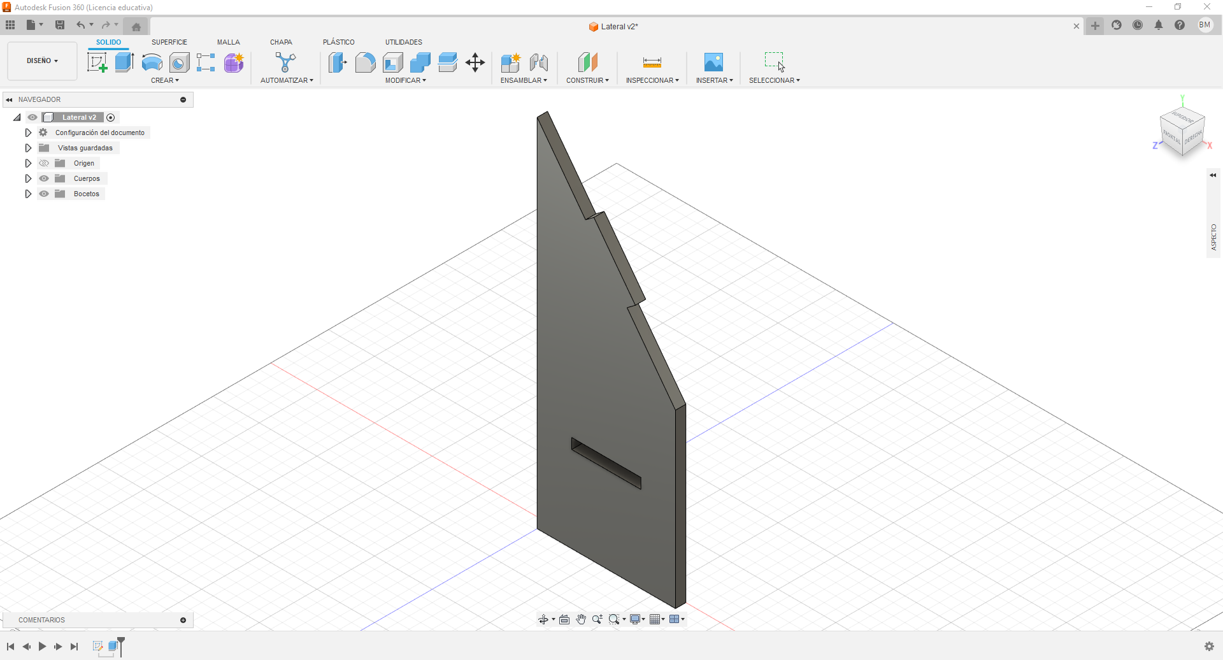
Task: Select the Joint tool
Action: [x=539, y=62]
